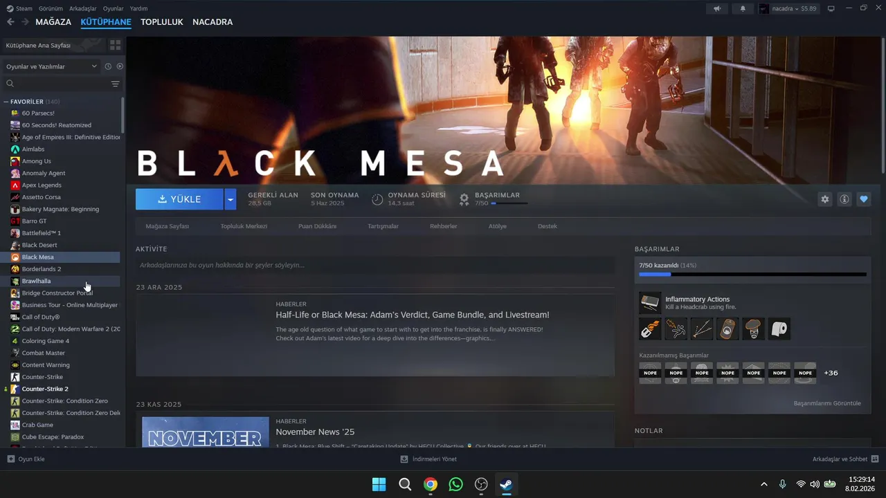Open Puan Dükkânı link
Viewport: 886px width, 498px height.
pyautogui.click(x=317, y=226)
